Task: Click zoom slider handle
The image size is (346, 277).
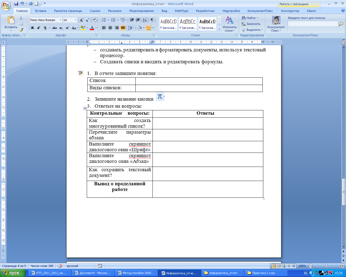Action: (x=326, y=266)
